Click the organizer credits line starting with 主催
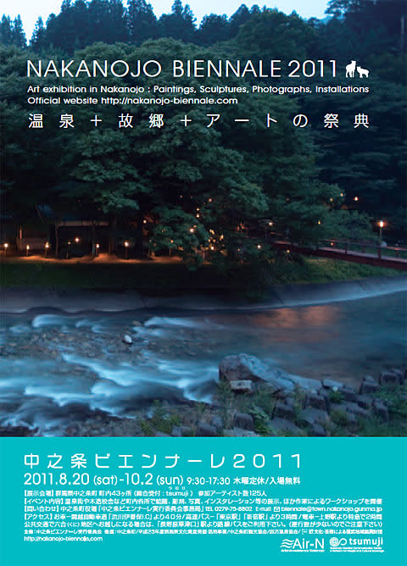 [203, 532]
